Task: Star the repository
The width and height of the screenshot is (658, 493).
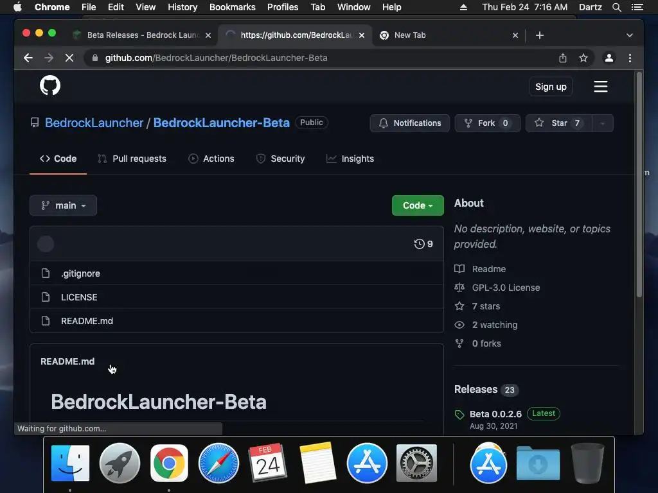Action: pyautogui.click(x=558, y=123)
